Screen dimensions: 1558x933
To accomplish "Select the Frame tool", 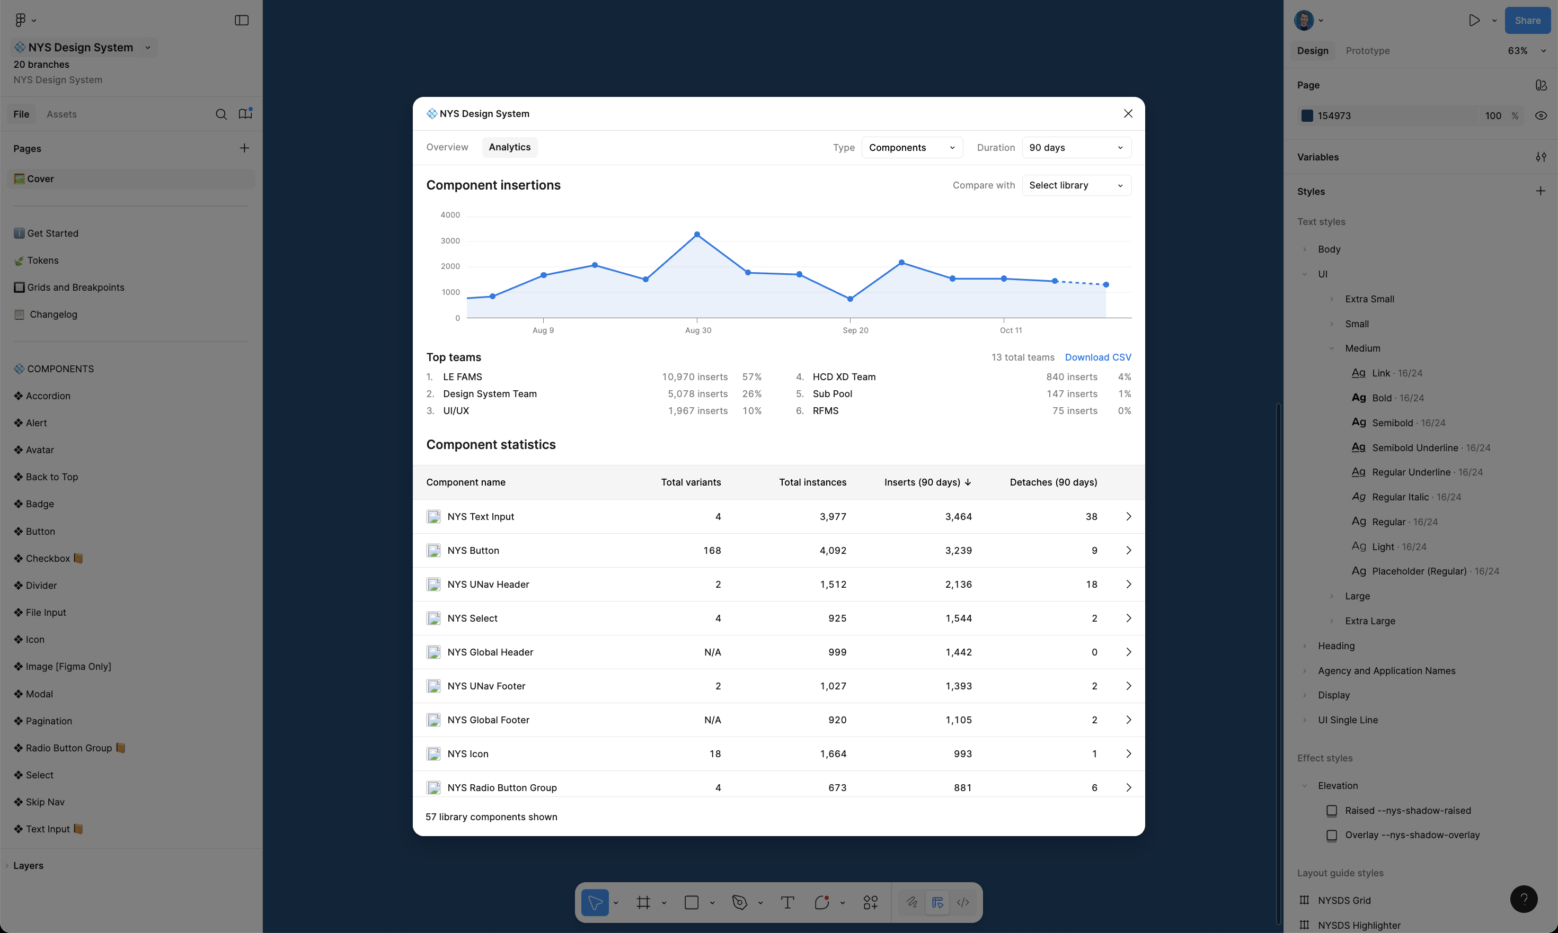I will [x=643, y=902].
